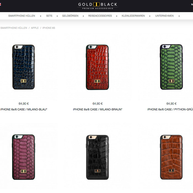
Task: View the purple python case image
Action: tap(23, 157)
